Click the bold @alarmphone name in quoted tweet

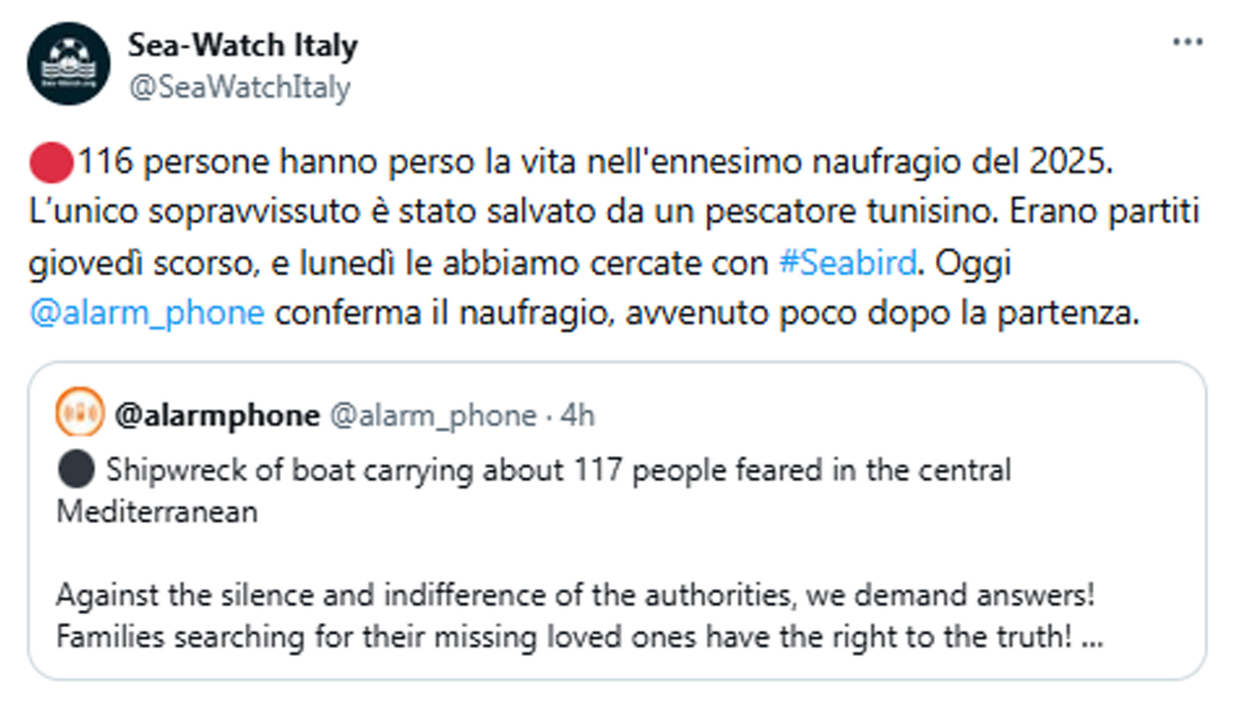(217, 415)
